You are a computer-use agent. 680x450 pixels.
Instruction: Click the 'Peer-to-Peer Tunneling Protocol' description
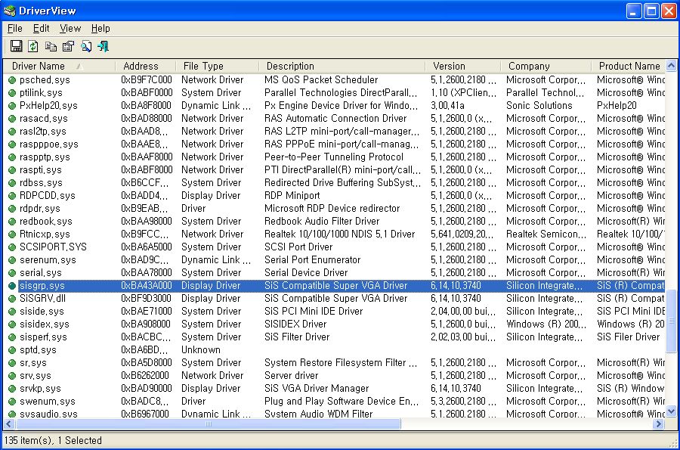[x=334, y=157]
